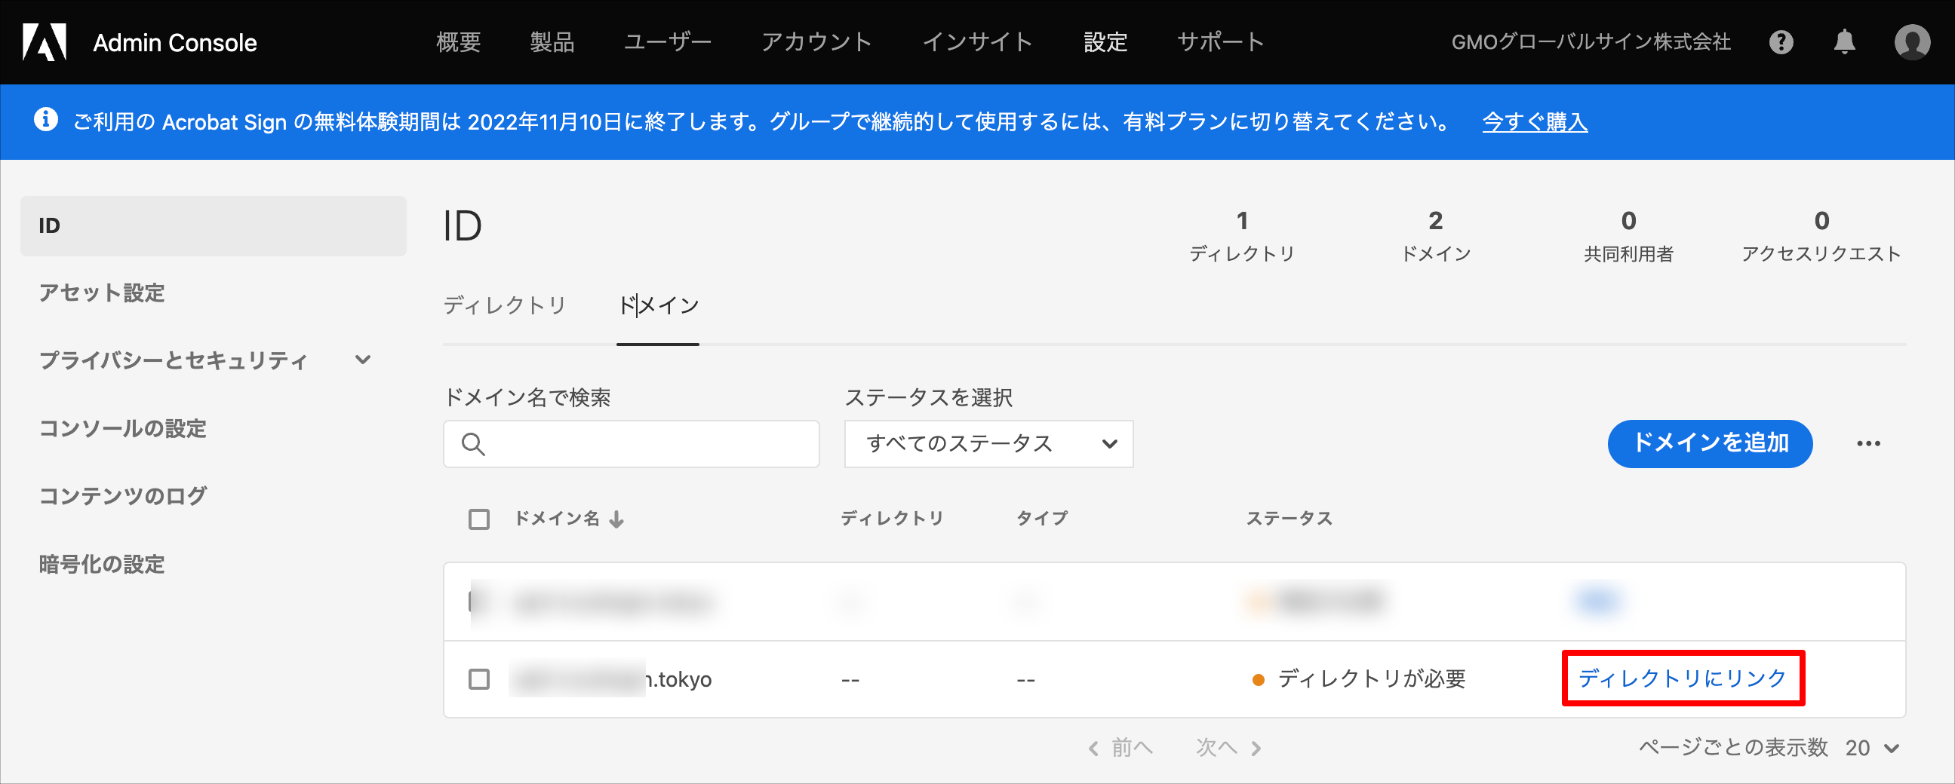Switch to the ディレクトリ tab
The width and height of the screenshot is (1955, 784).
(x=505, y=305)
